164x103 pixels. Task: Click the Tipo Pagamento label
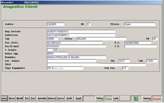tap(15, 68)
